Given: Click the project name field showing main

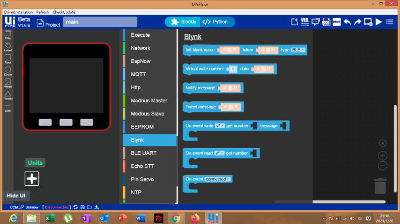Looking at the screenshot, I should 100,22.
